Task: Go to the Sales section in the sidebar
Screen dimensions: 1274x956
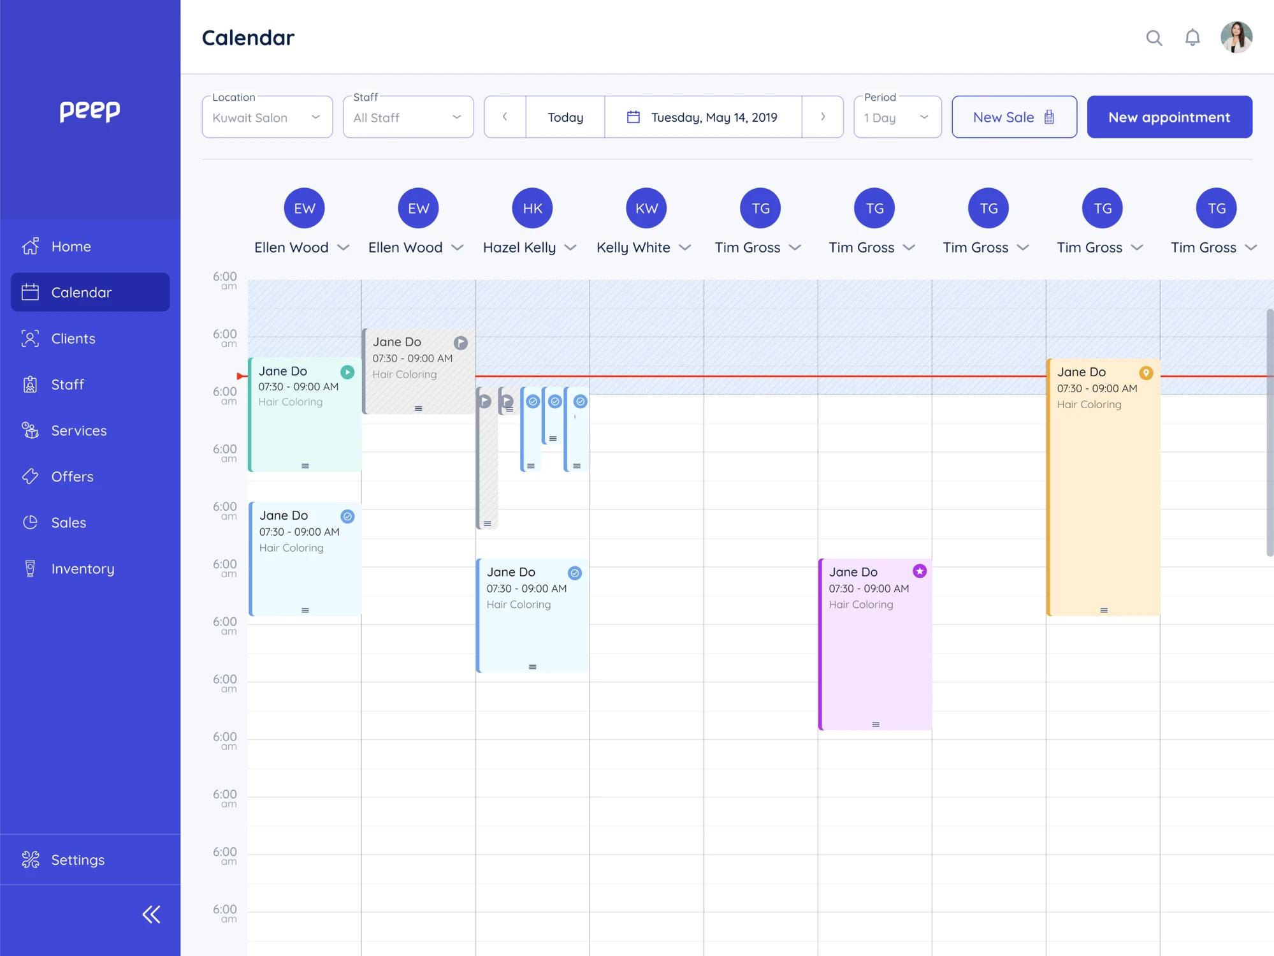Action: click(29, 522)
